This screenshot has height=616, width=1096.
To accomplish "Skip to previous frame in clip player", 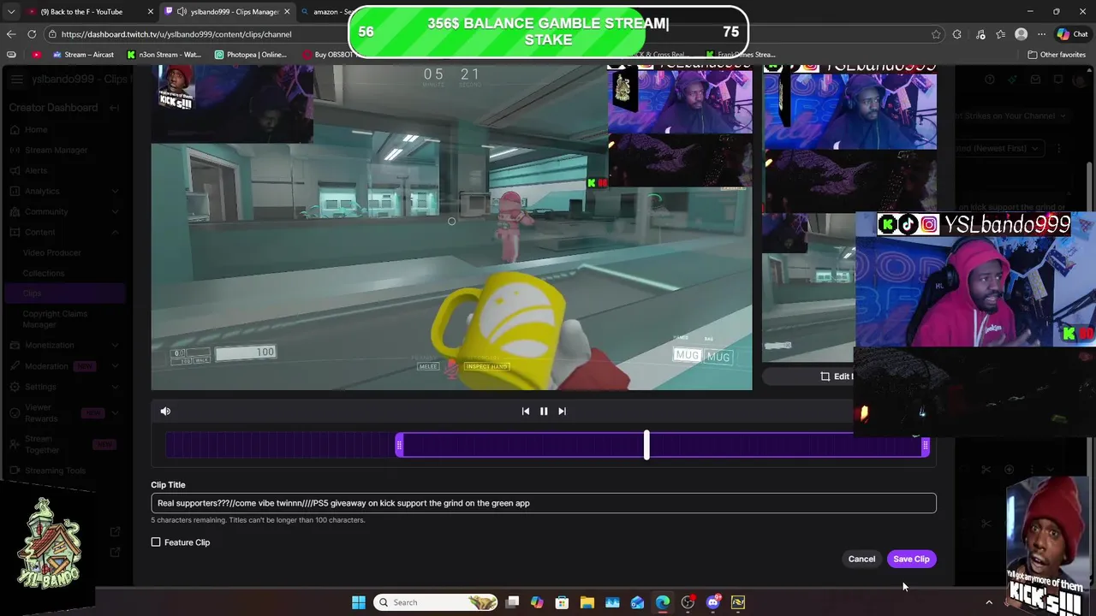I will pyautogui.click(x=526, y=412).
